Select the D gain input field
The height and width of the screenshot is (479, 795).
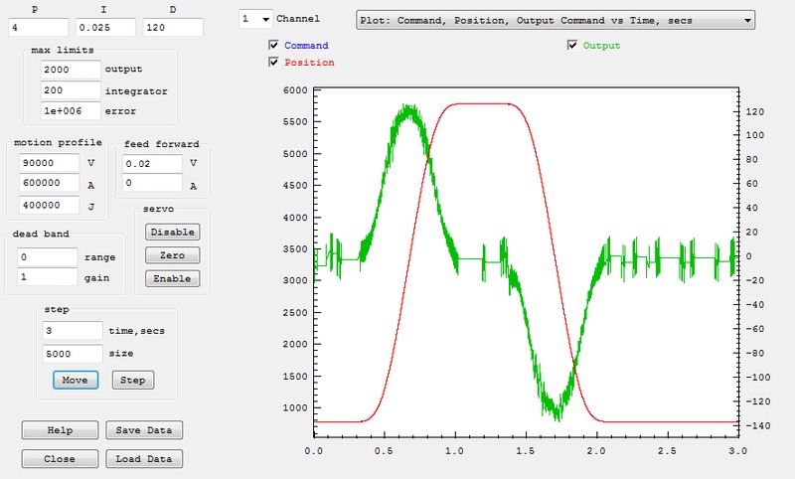click(x=172, y=27)
